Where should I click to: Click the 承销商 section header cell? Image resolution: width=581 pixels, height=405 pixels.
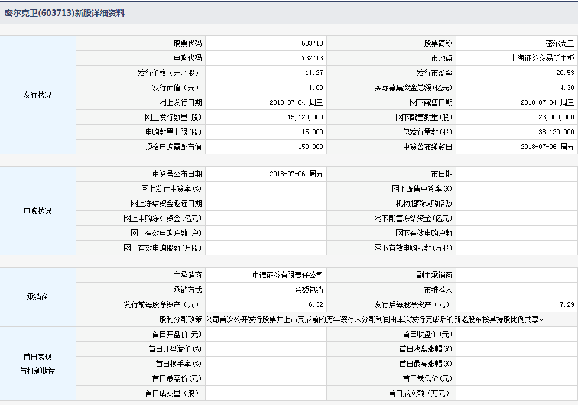click(38, 297)
